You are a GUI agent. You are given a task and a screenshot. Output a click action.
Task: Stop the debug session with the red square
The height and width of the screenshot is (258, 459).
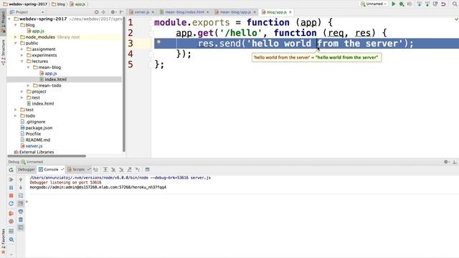(x=11, y=196)
